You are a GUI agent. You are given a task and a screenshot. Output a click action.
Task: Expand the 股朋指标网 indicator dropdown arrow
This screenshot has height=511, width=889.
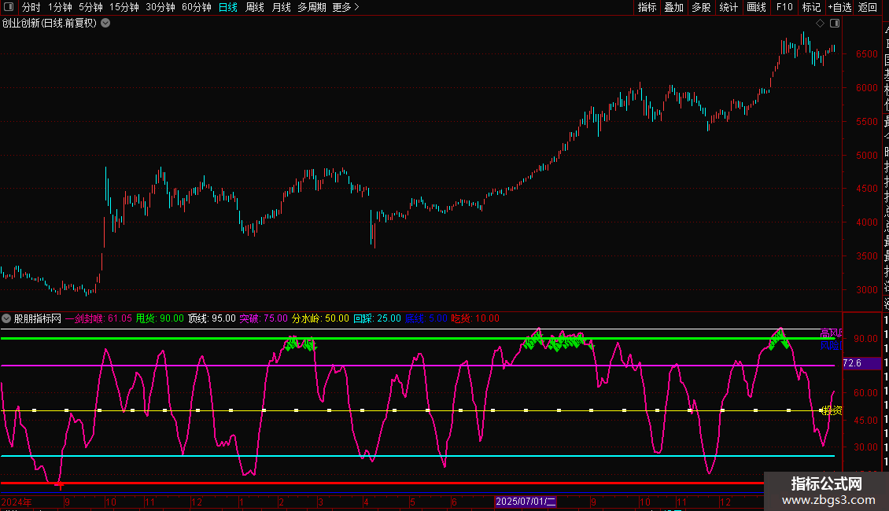click(x=6, y=318)
